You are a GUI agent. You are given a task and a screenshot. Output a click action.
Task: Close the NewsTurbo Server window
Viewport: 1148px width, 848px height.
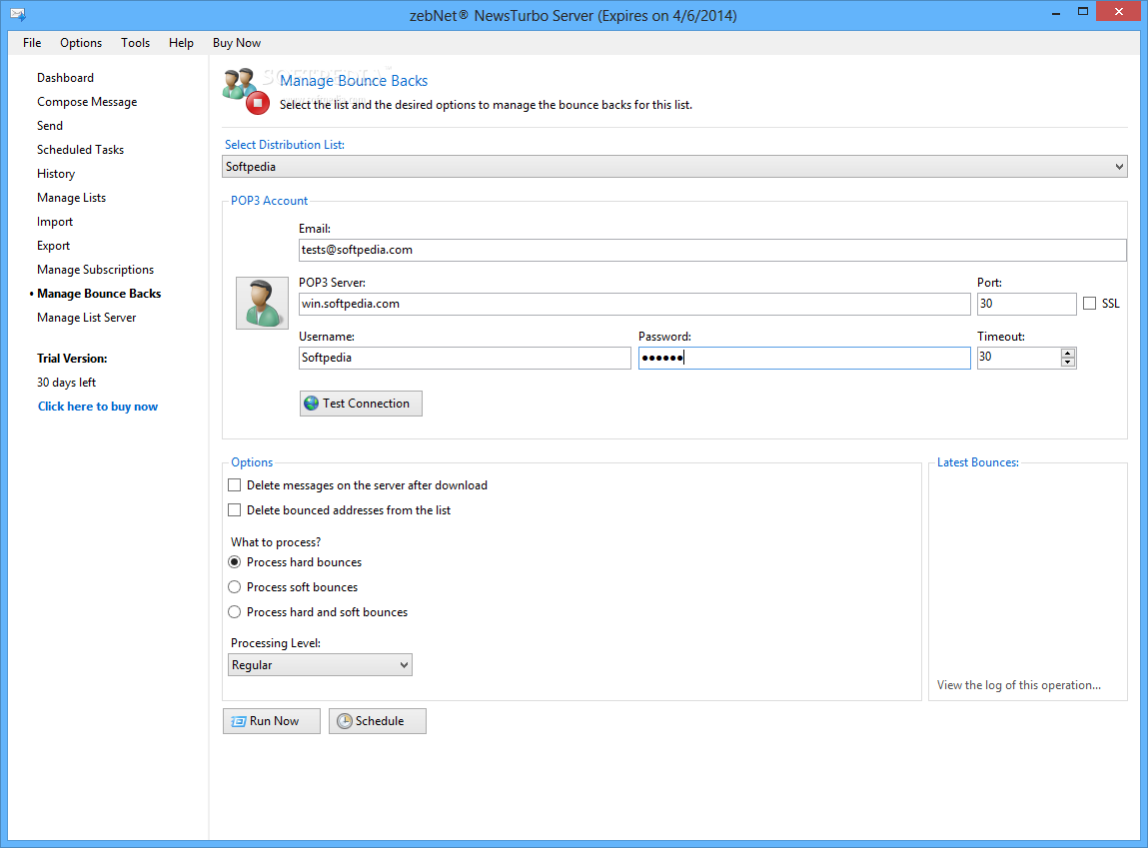1119,12
